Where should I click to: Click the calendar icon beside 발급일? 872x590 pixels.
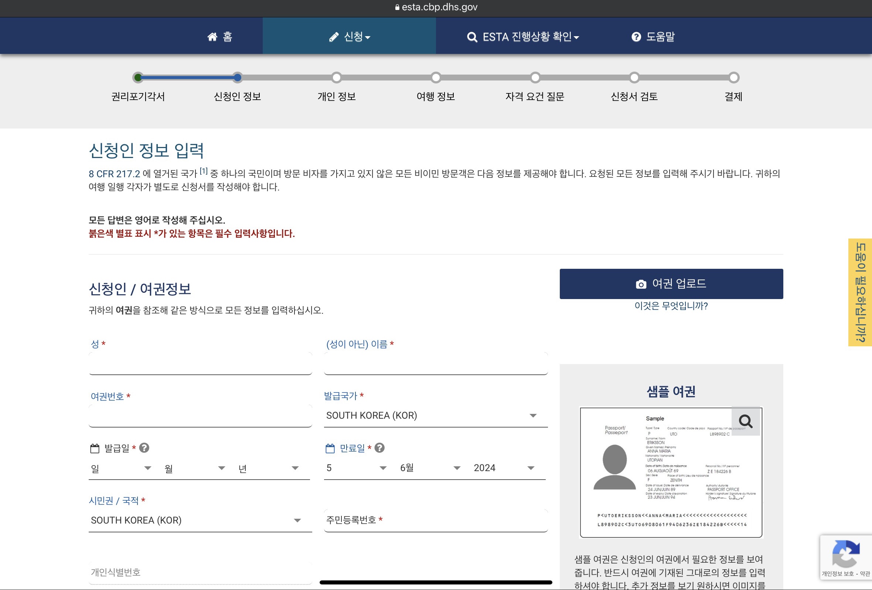click(95, 448)
